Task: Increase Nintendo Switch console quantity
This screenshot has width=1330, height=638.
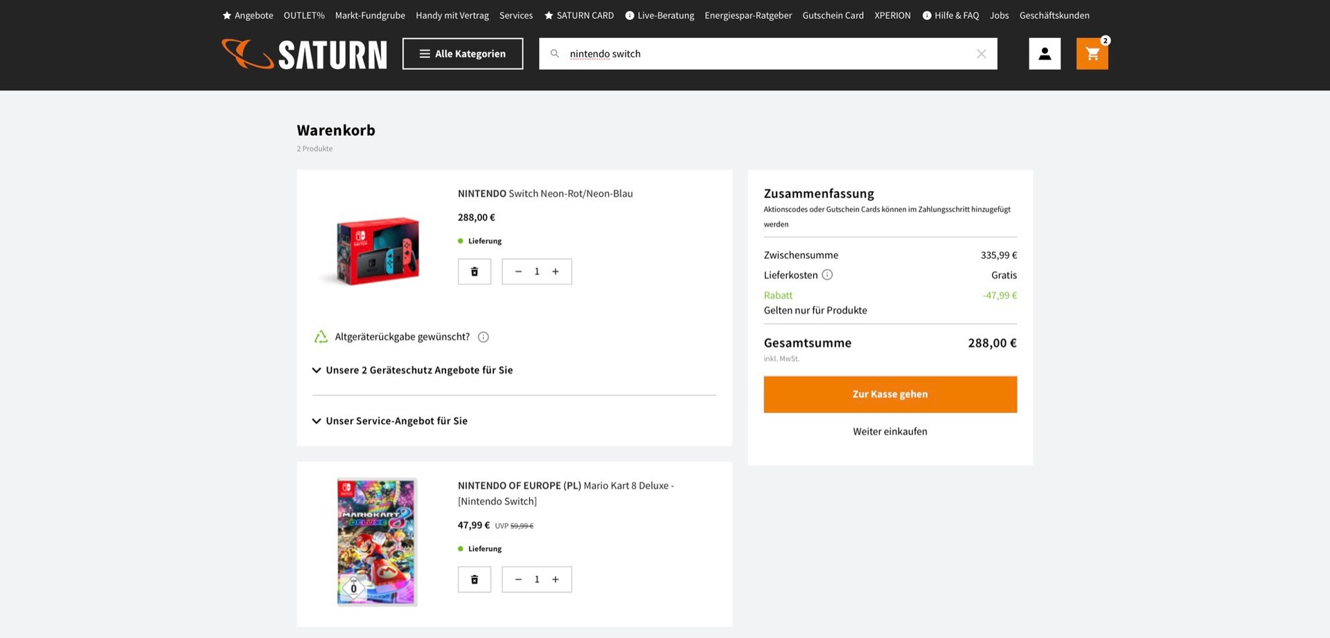Action: [556, 272]
